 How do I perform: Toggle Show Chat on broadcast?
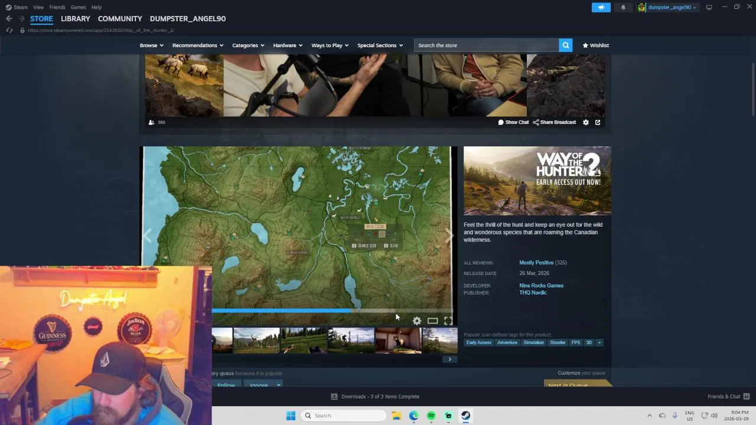[513, 122]
